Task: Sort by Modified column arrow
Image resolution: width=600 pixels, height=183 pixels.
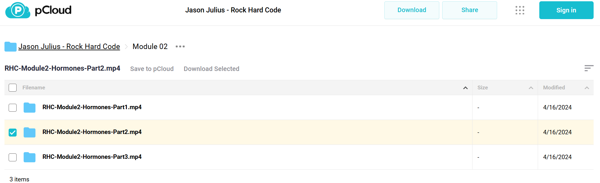Action: tap(587, 88)
